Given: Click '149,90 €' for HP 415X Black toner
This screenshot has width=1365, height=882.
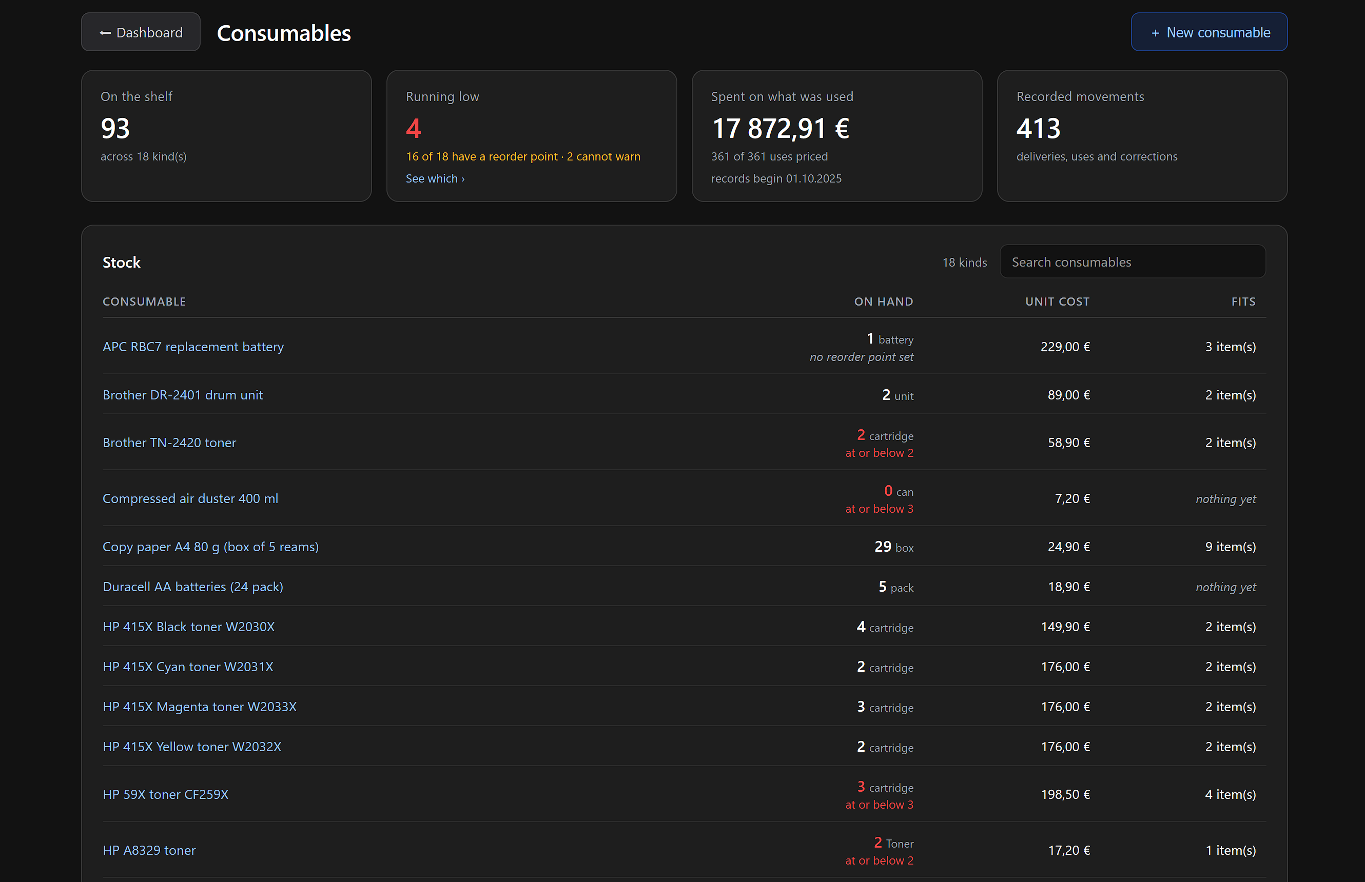Looking at the screenshot, I should pyautogui.click(x=1065, y=627).
